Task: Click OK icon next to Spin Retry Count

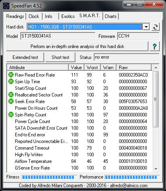Action: point(11,114)
